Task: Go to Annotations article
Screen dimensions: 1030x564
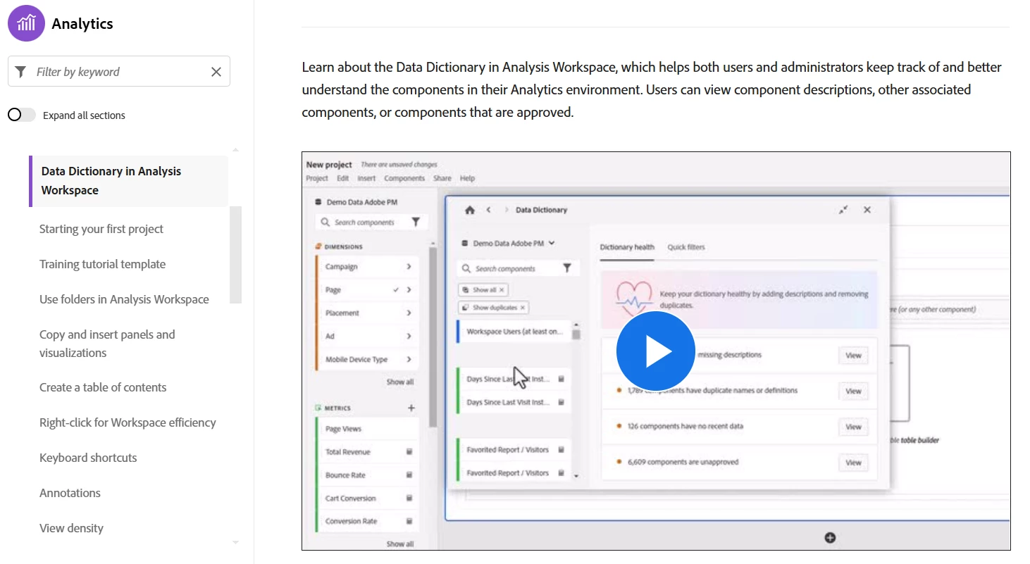Action: click(x=70, y=493)
